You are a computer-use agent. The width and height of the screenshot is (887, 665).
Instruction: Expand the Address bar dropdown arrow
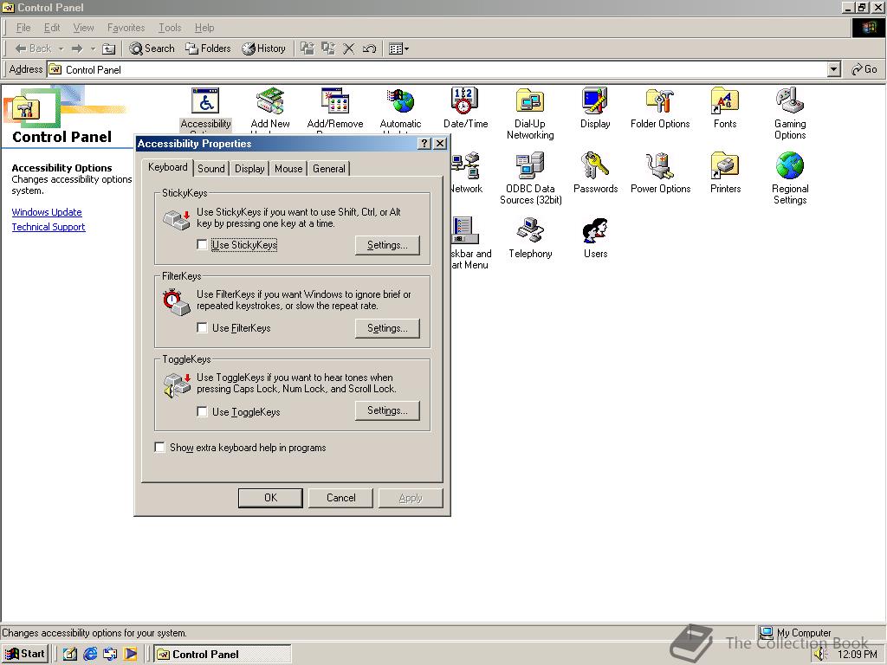pos(834,69)
